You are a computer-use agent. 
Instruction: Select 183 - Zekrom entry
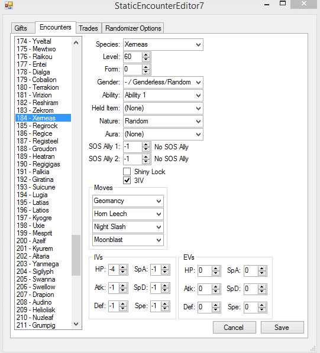click(43, 110)
